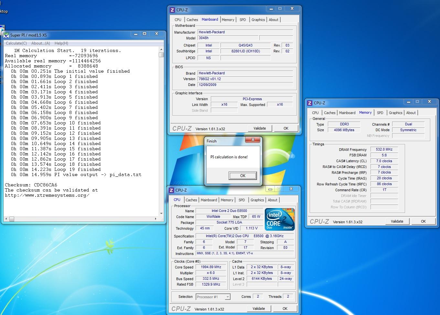Image resolution: width=440 pixels, height=315 pixels.
Task: Click the Code Name Wolfdale field
Action: [x=213, y=217]
